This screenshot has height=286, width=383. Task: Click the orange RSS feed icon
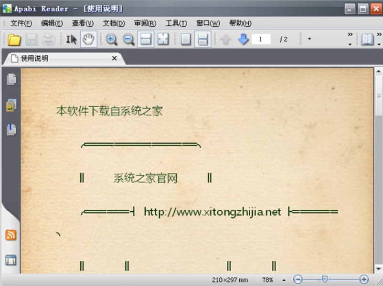tap(11, 235)
